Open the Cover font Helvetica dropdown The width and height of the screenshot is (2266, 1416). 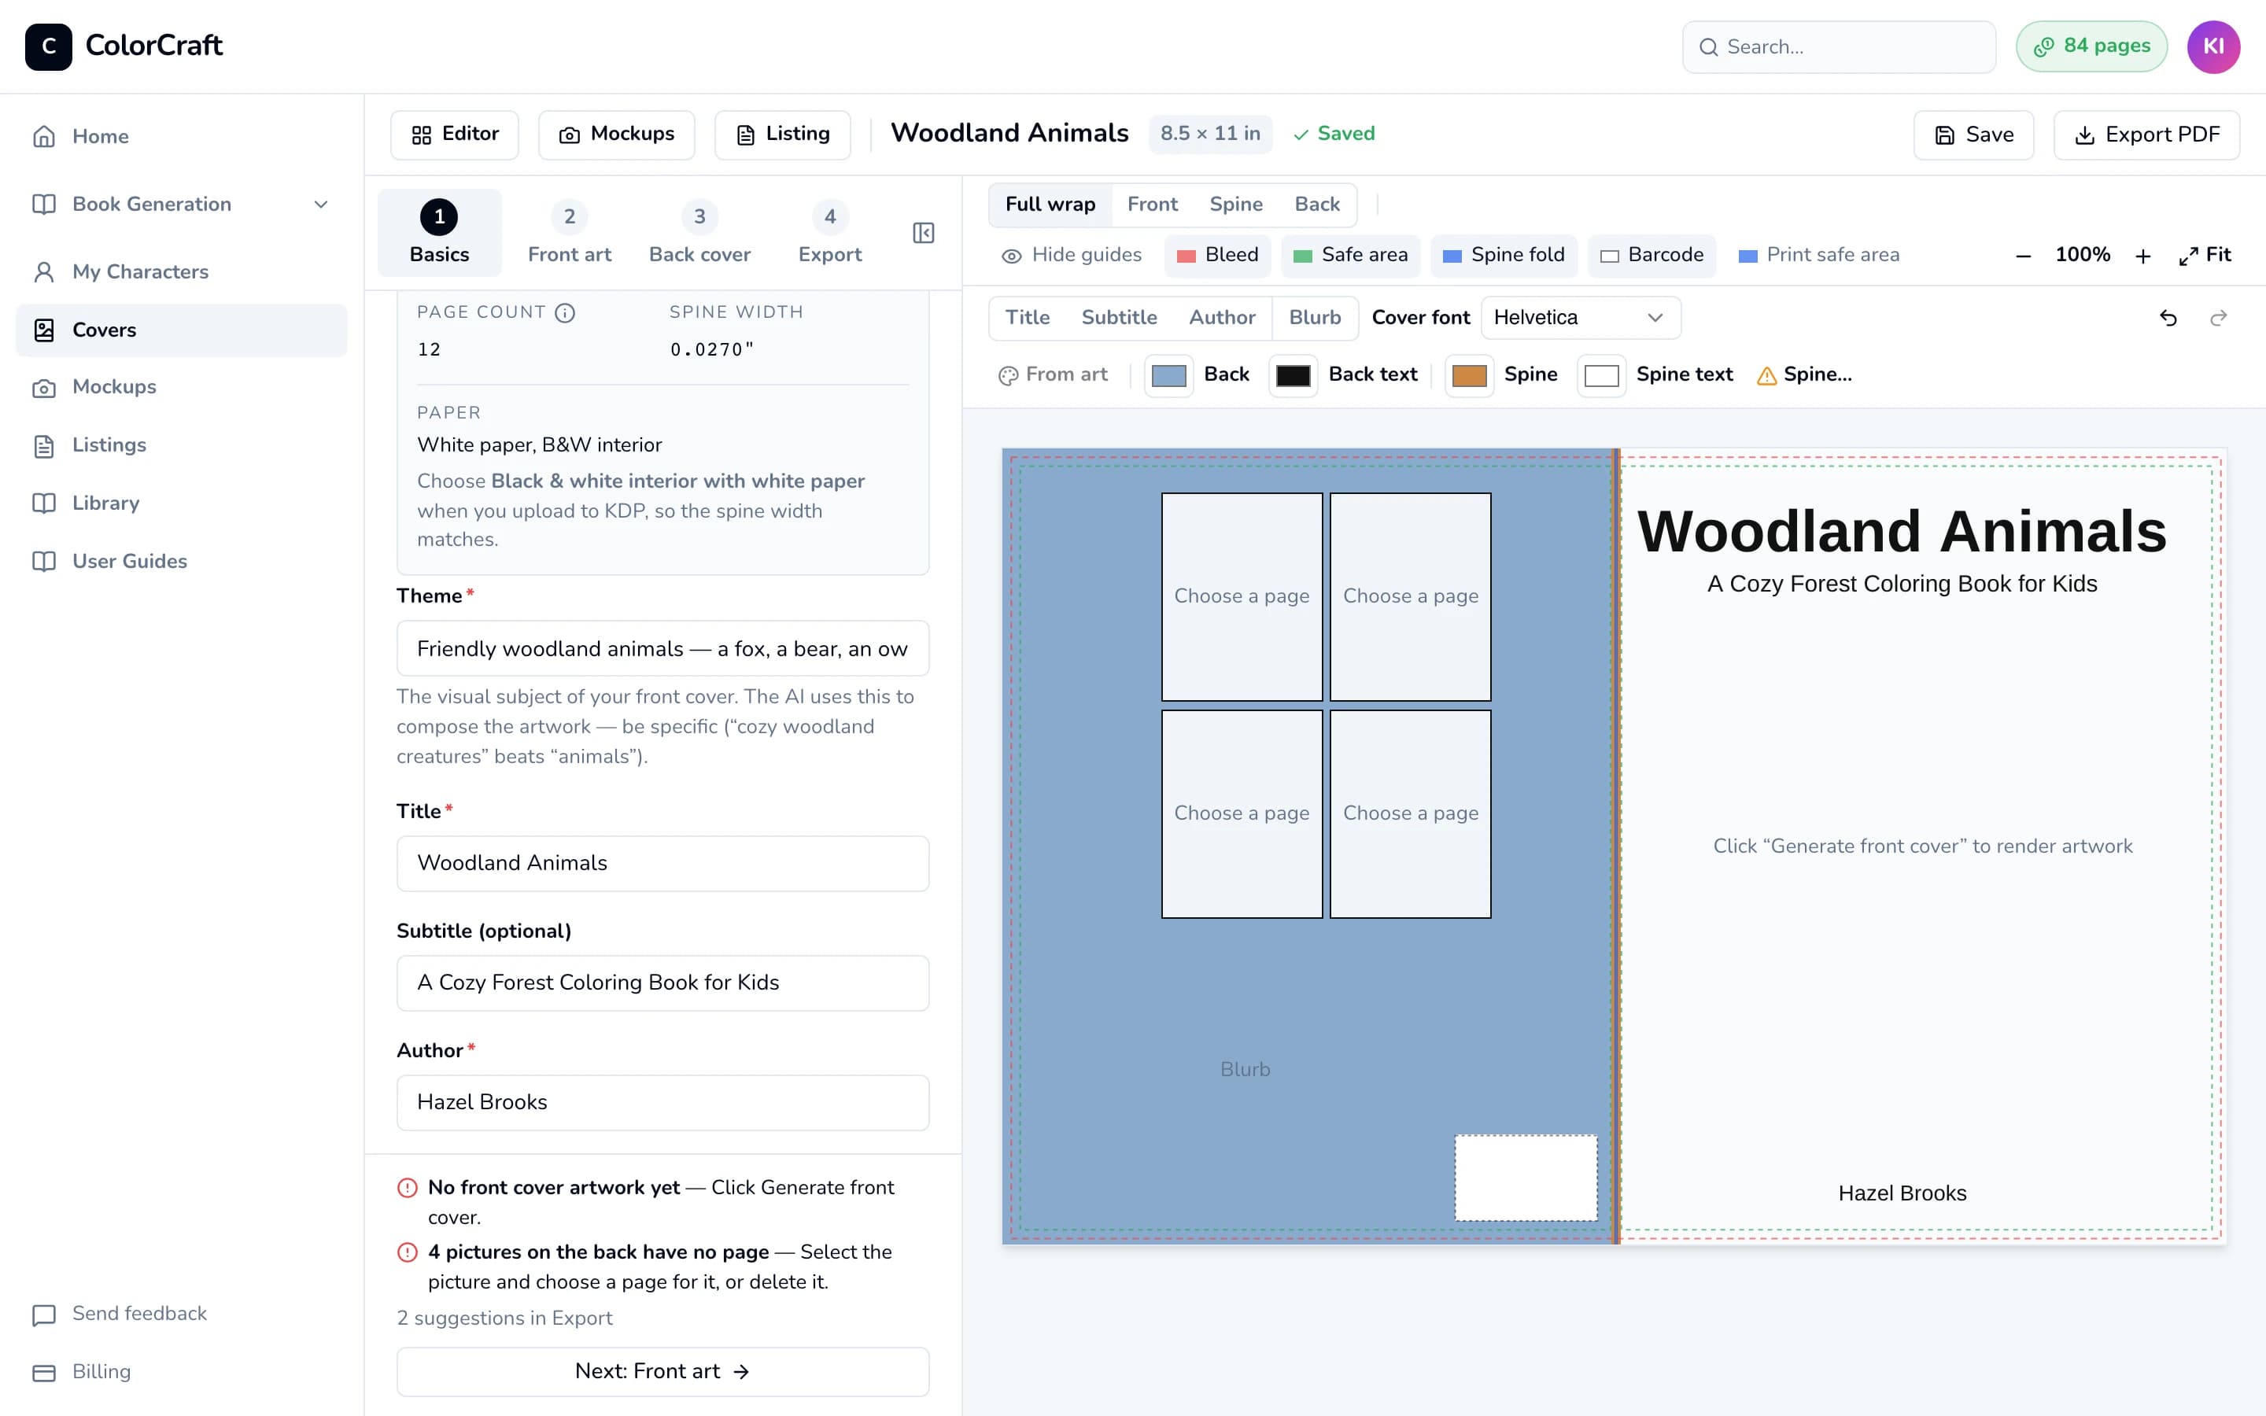click(x=1581, y=319)
